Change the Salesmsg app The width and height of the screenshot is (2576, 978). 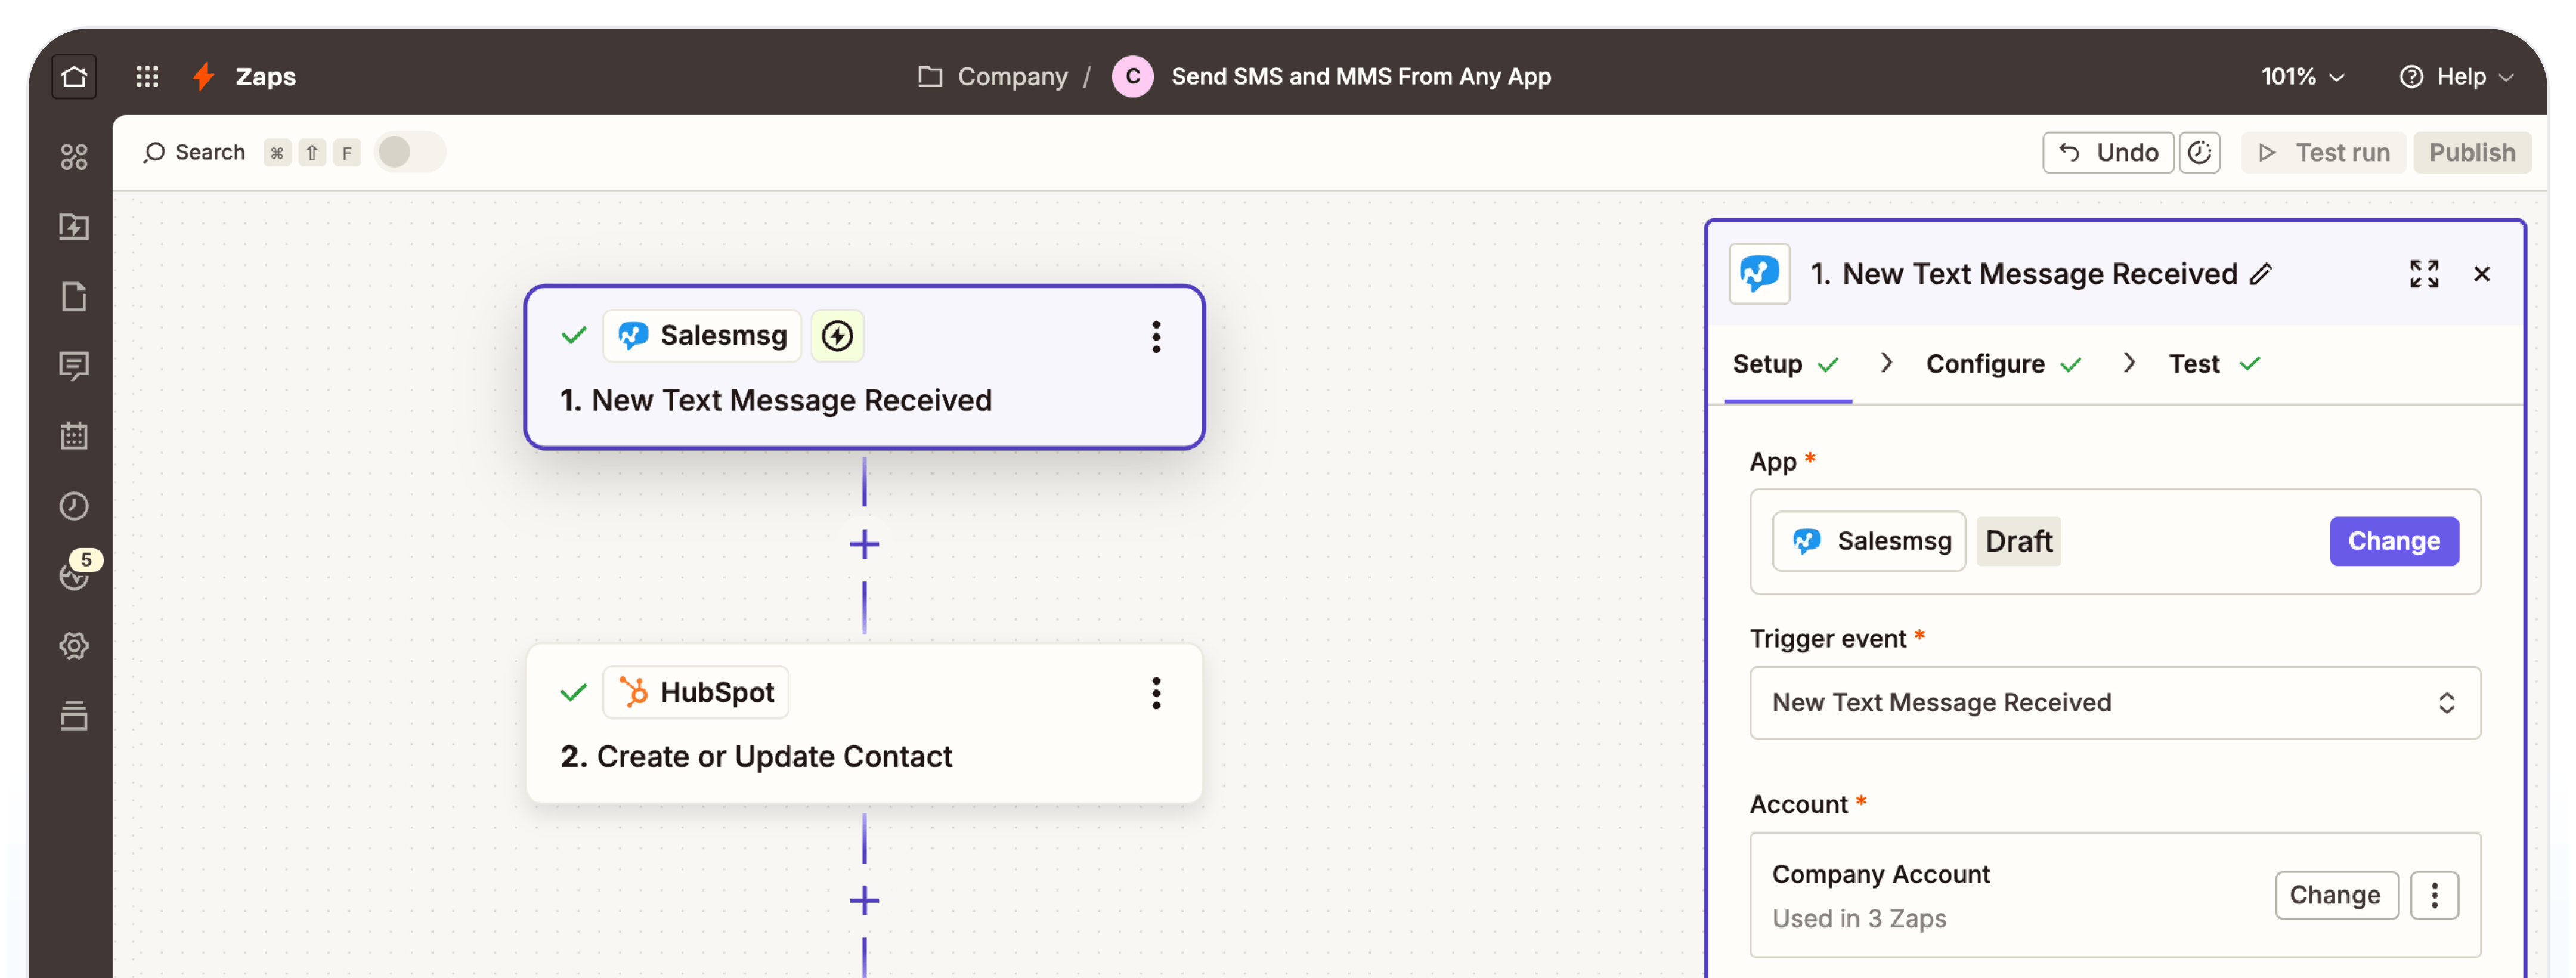point(2393,541)
